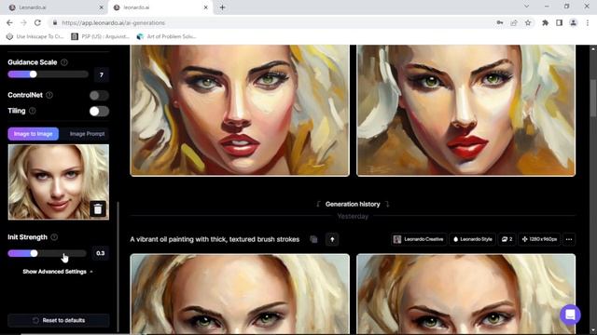The image size is (597, 335).
Task: Open ControlNet info icon
Action: pos(49,95)
